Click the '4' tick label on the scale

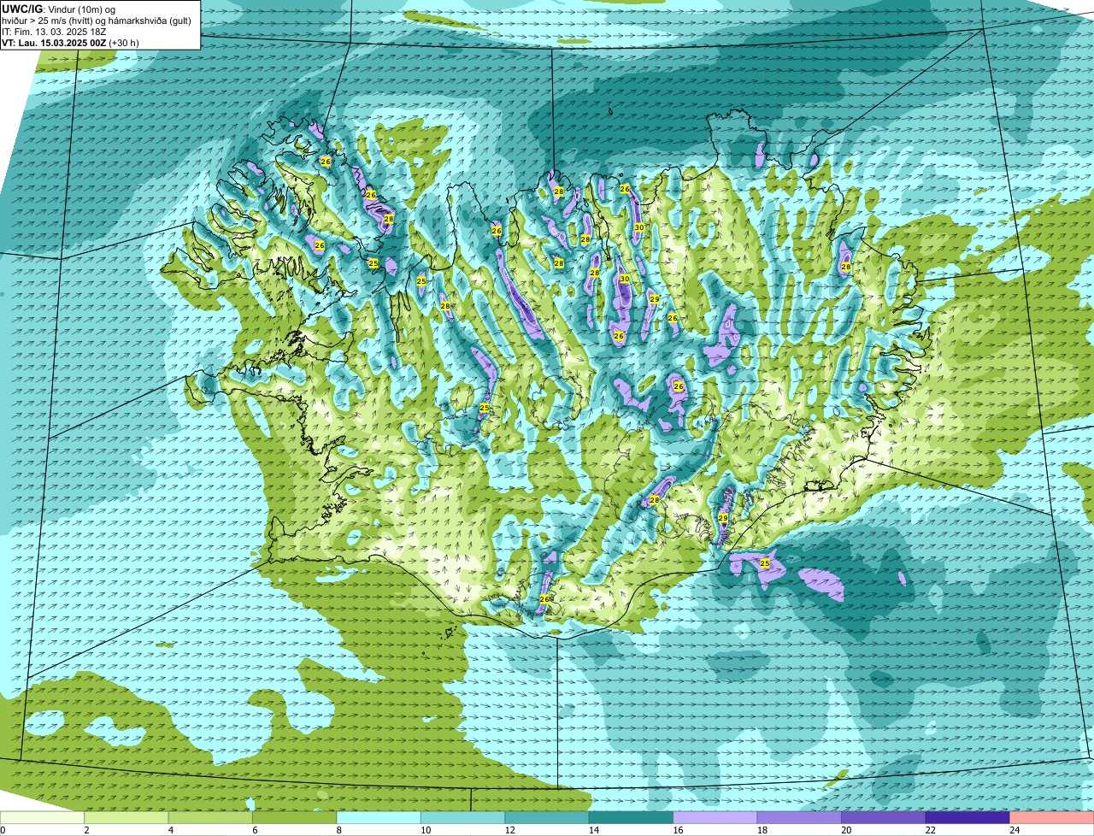170,830
